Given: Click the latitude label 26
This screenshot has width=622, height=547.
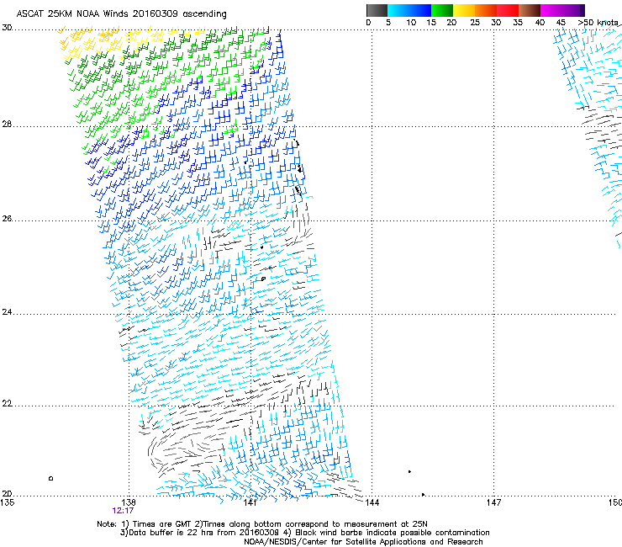Looking at the screenshot, I should pos(7,219).
